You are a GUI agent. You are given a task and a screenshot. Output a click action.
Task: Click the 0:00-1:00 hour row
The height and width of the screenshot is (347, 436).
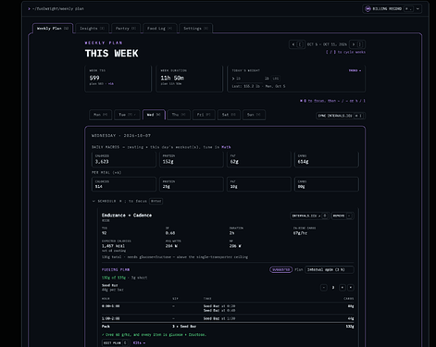(x=228, y=308)
